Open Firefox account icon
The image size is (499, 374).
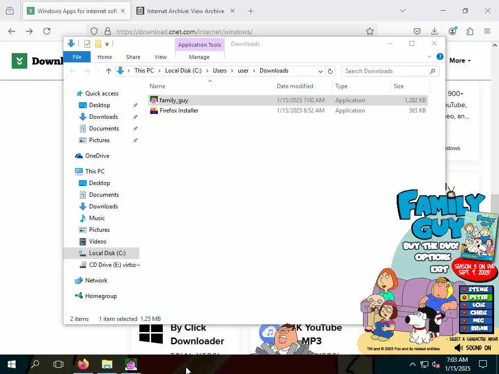[453, 31]
